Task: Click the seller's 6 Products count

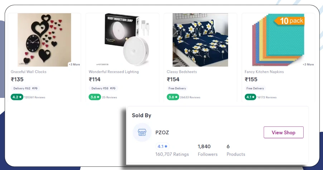Action: (x=236, y=150)
